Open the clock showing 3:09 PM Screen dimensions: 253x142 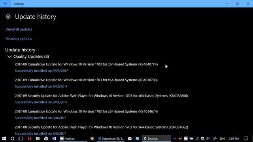point(234,138)
